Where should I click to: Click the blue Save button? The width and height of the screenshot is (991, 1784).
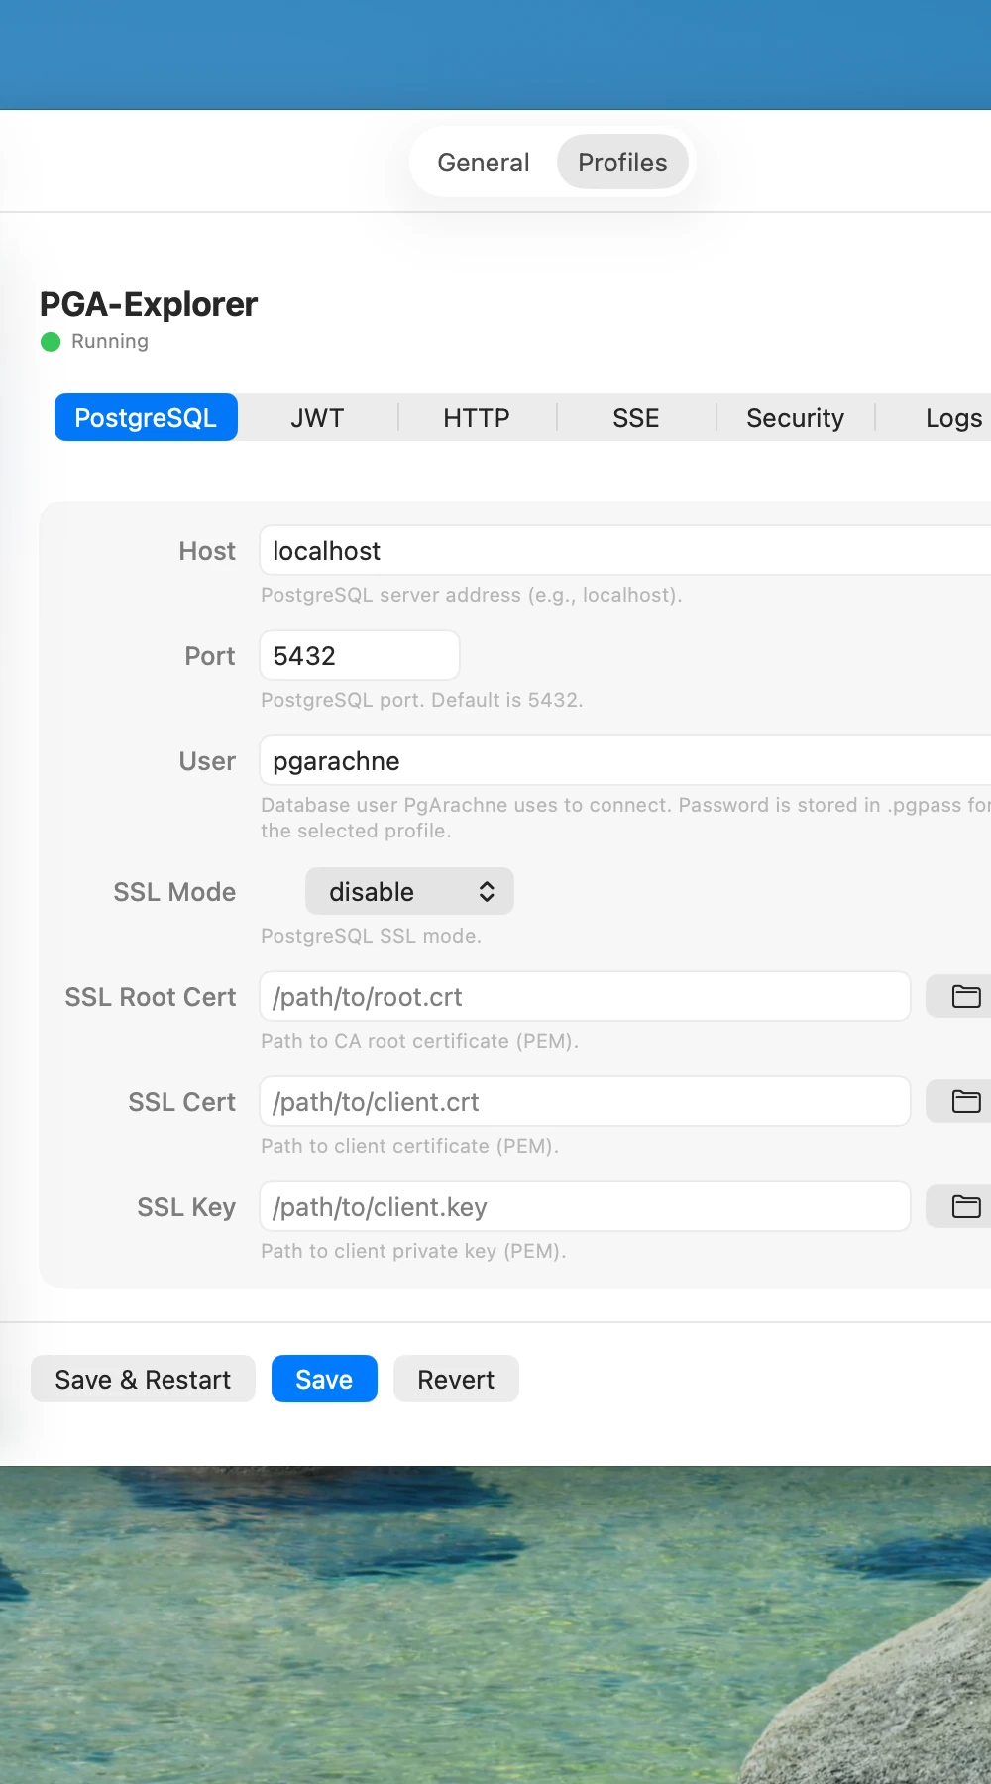(324, 1379)
